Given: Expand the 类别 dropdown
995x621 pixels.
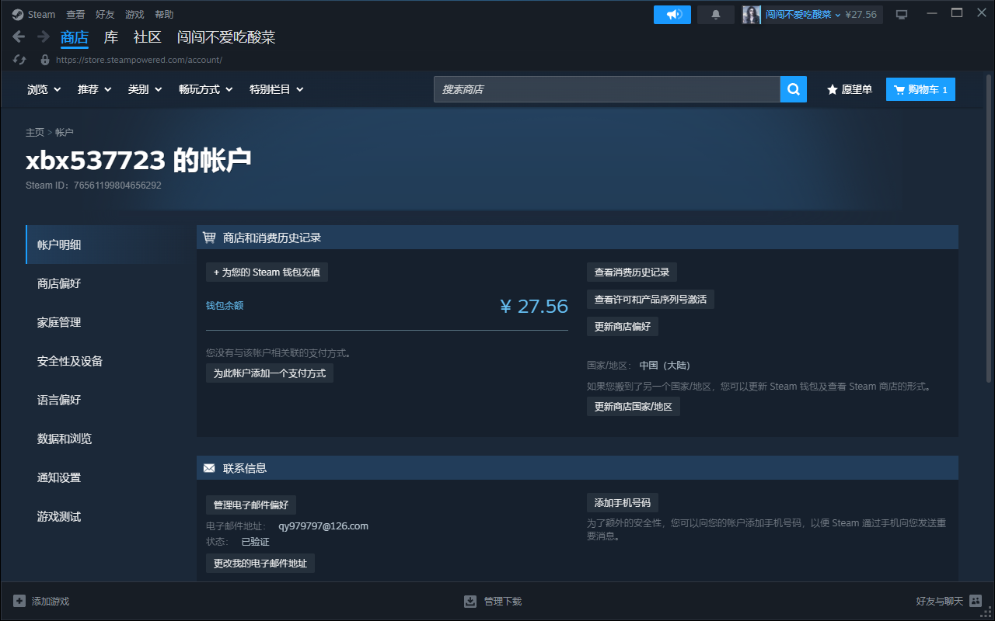Looking at the screenshot, I should click(x=145, y=89).
